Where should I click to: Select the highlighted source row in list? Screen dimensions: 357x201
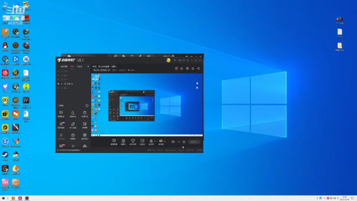click(x=73, y=84)
